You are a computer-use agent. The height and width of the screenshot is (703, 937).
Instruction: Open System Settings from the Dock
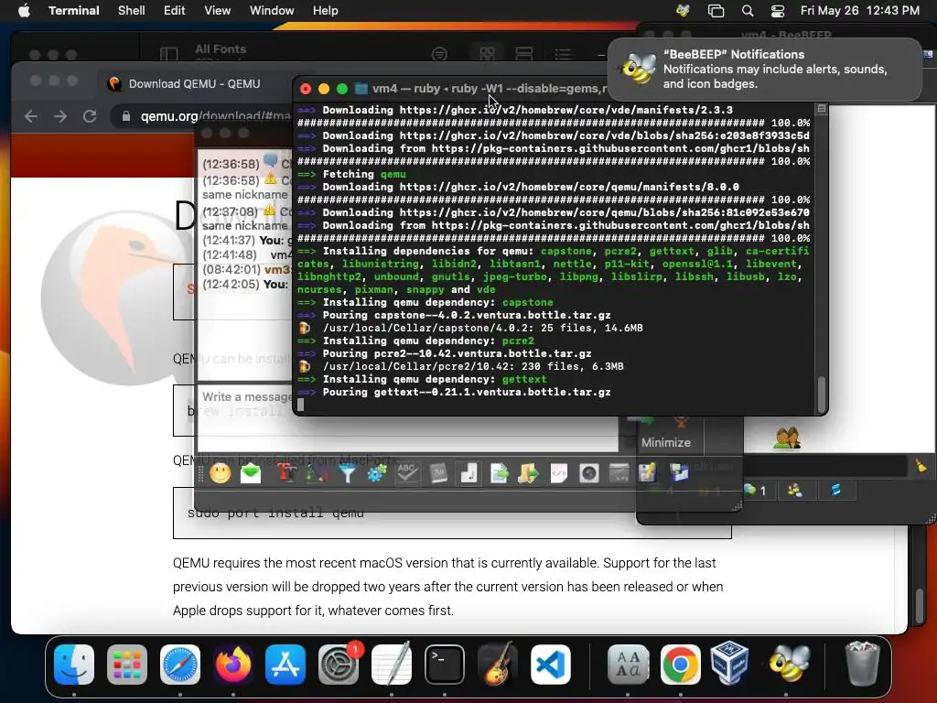(x=339, y=665)
